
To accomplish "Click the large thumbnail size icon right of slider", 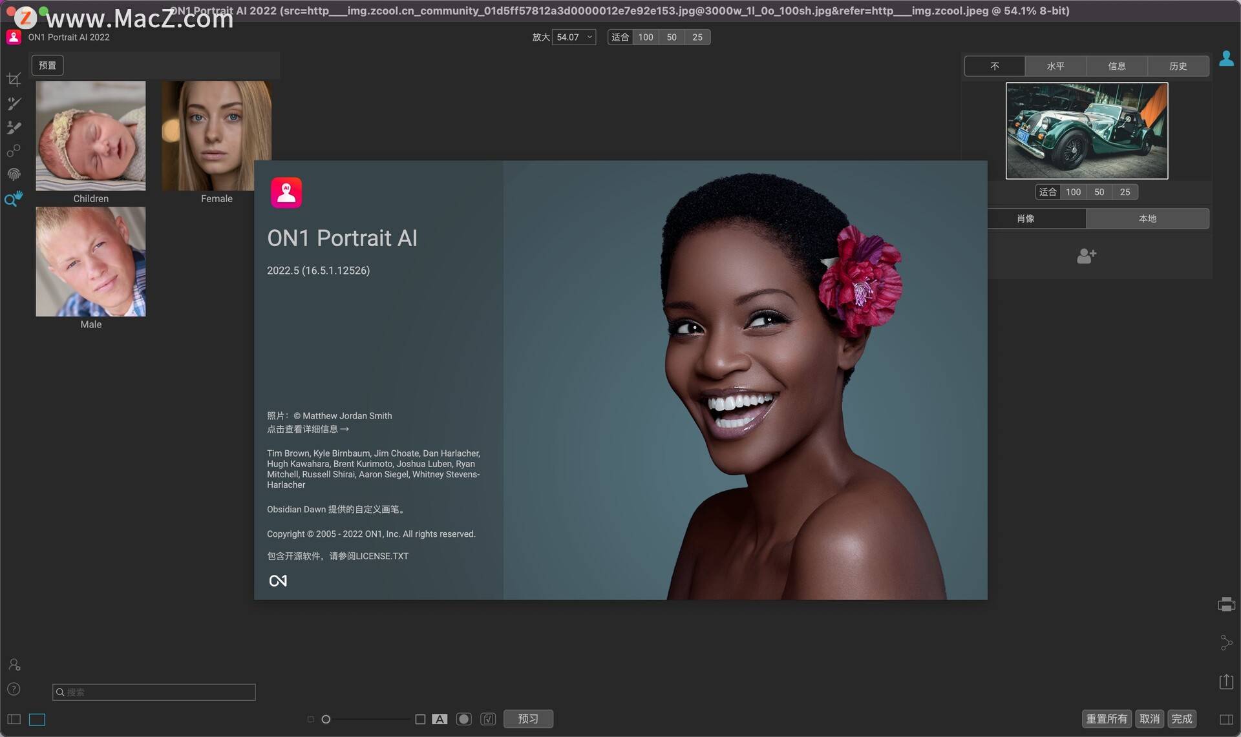I will pos(420,719).
